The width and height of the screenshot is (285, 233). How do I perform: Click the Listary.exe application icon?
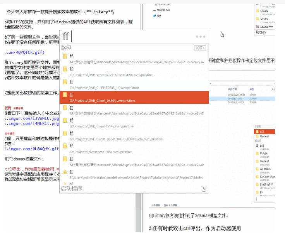pos(258,27)
